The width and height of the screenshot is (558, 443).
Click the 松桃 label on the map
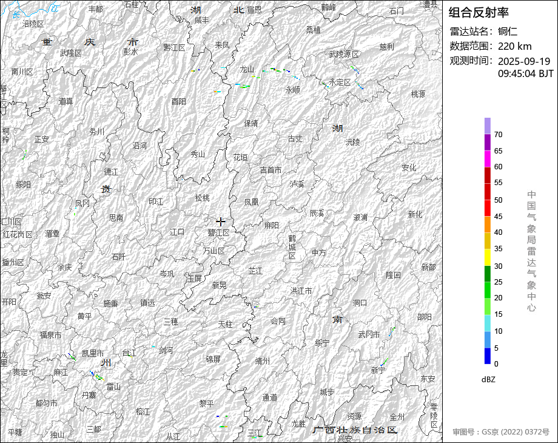(202, 198)
